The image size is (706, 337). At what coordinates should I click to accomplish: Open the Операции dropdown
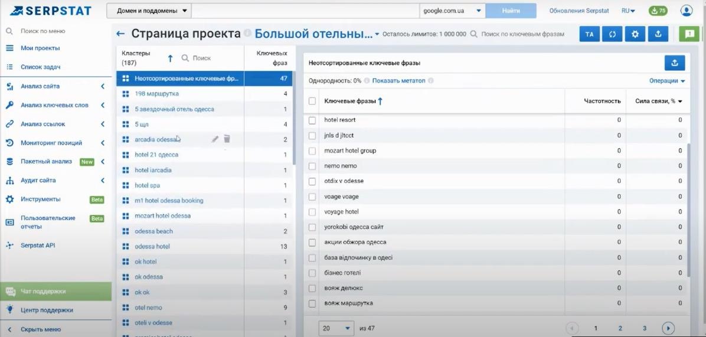pyautogui.click(x=667, y=81)
